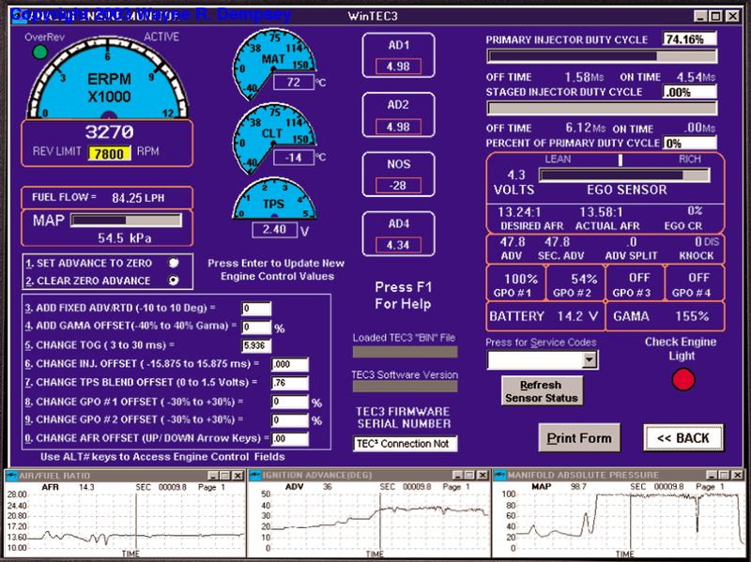
Task: Click the TPS throttle position gauge
Action: coord(272,201)
